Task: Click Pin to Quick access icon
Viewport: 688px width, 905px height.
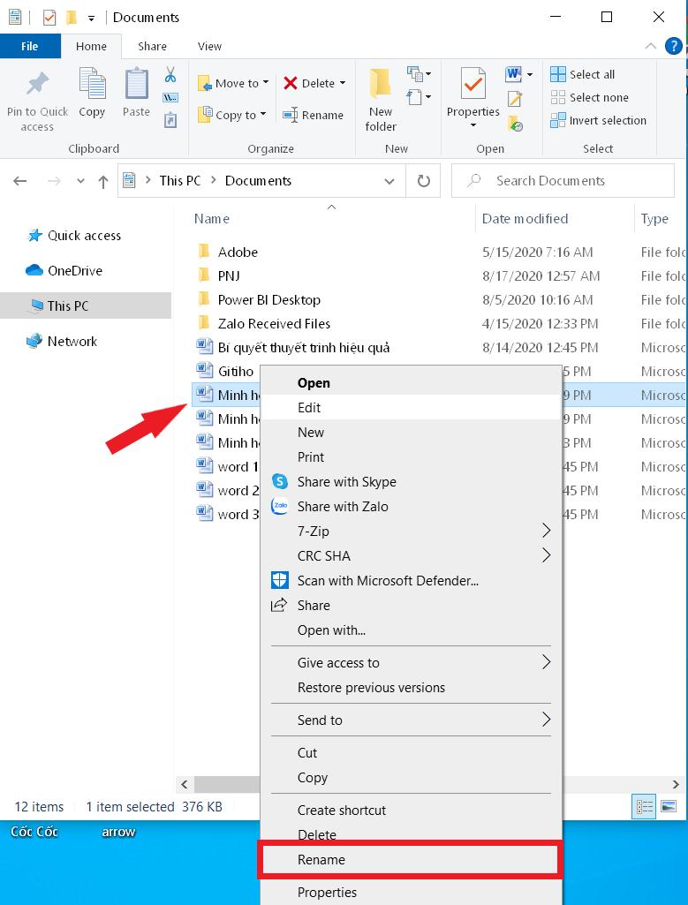Action: click(37, 85)
